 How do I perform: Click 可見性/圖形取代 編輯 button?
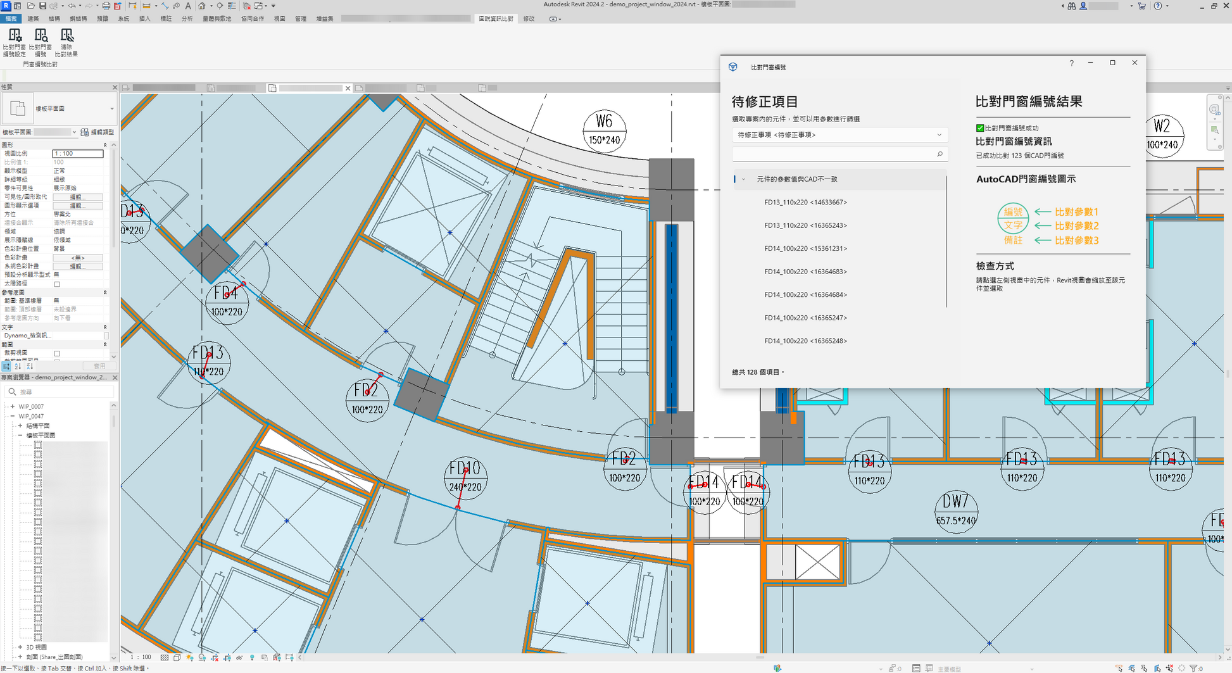click(x=77, y=197)
